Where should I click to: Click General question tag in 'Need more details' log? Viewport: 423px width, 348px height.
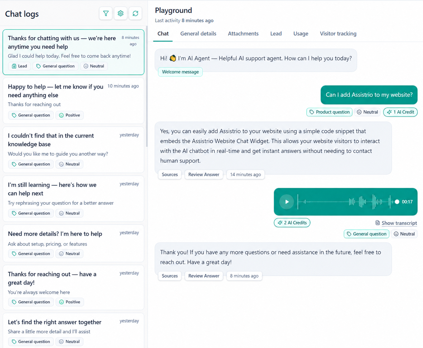[31, 254]
